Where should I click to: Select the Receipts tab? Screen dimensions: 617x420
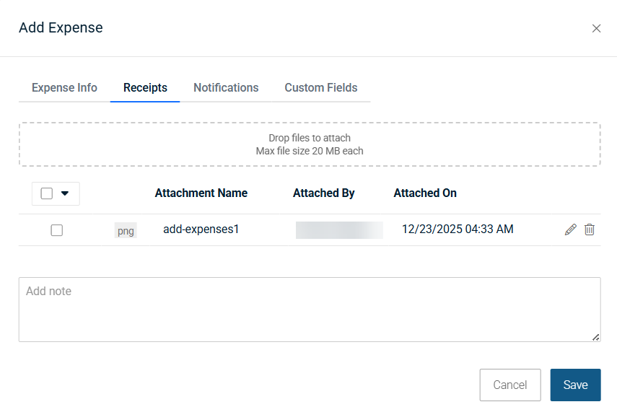click(145, 87)
